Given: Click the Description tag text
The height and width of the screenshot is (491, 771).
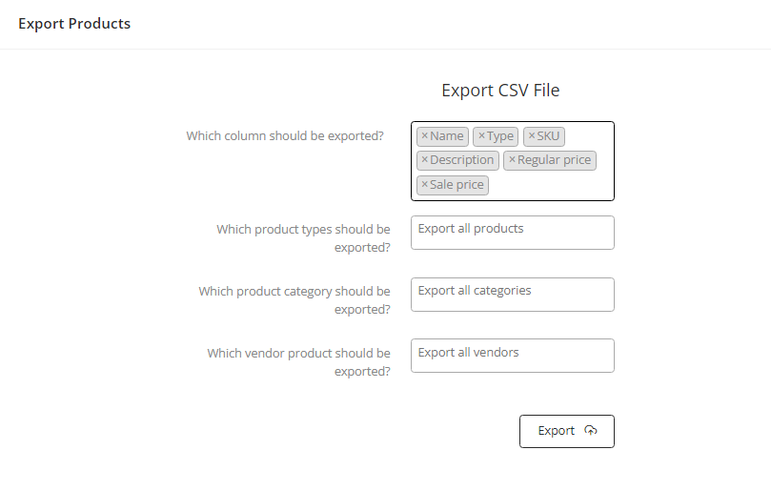Looking at the screenshot, I should coord(462,160).
